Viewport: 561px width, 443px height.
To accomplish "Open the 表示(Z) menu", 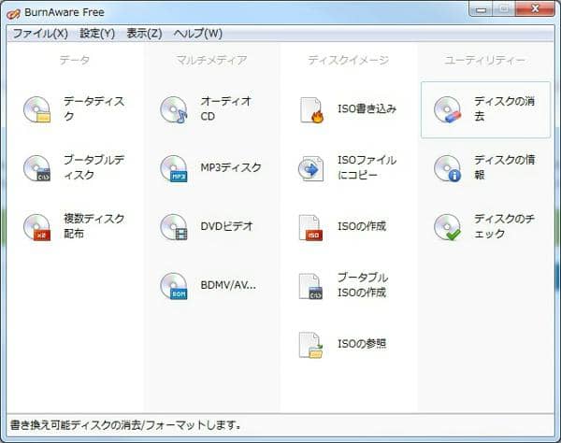I will [x=144, y=34].
